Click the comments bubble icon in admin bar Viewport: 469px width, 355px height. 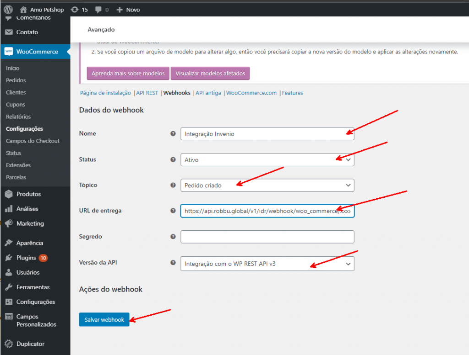[x=99, y=10]
